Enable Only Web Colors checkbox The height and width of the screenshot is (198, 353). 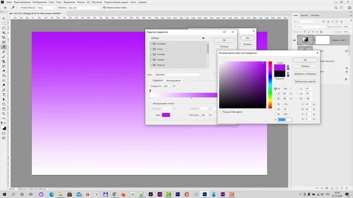click(x=221, y=112)
